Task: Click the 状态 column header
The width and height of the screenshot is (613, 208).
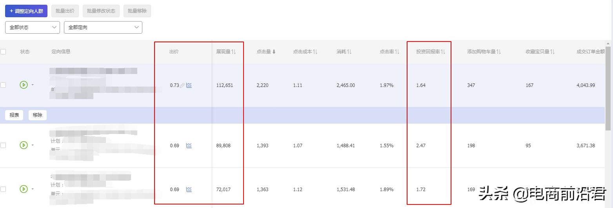Action: (x=25, y=52)
